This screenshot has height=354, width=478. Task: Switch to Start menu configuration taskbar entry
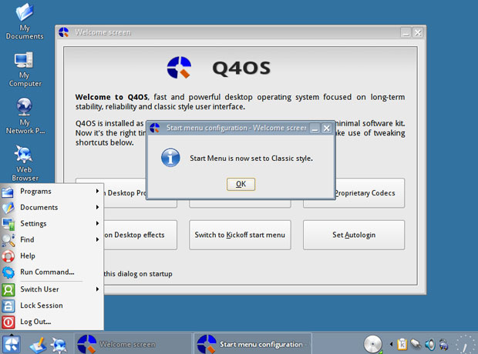click(253, 344)
